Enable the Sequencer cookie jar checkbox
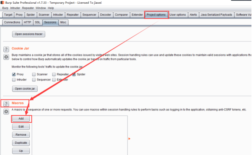 click(x=34, y=80)
